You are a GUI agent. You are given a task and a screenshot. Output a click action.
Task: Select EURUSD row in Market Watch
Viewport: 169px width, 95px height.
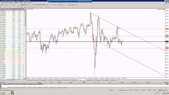point(12,16)
